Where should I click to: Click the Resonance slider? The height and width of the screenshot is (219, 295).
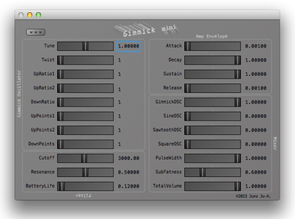coord(85,172)
